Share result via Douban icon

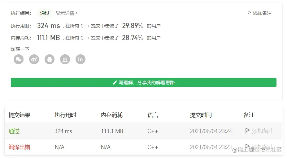(65, 59)
